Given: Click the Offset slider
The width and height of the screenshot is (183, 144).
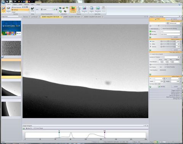Looking at the screenshot, I should point(168,44).
